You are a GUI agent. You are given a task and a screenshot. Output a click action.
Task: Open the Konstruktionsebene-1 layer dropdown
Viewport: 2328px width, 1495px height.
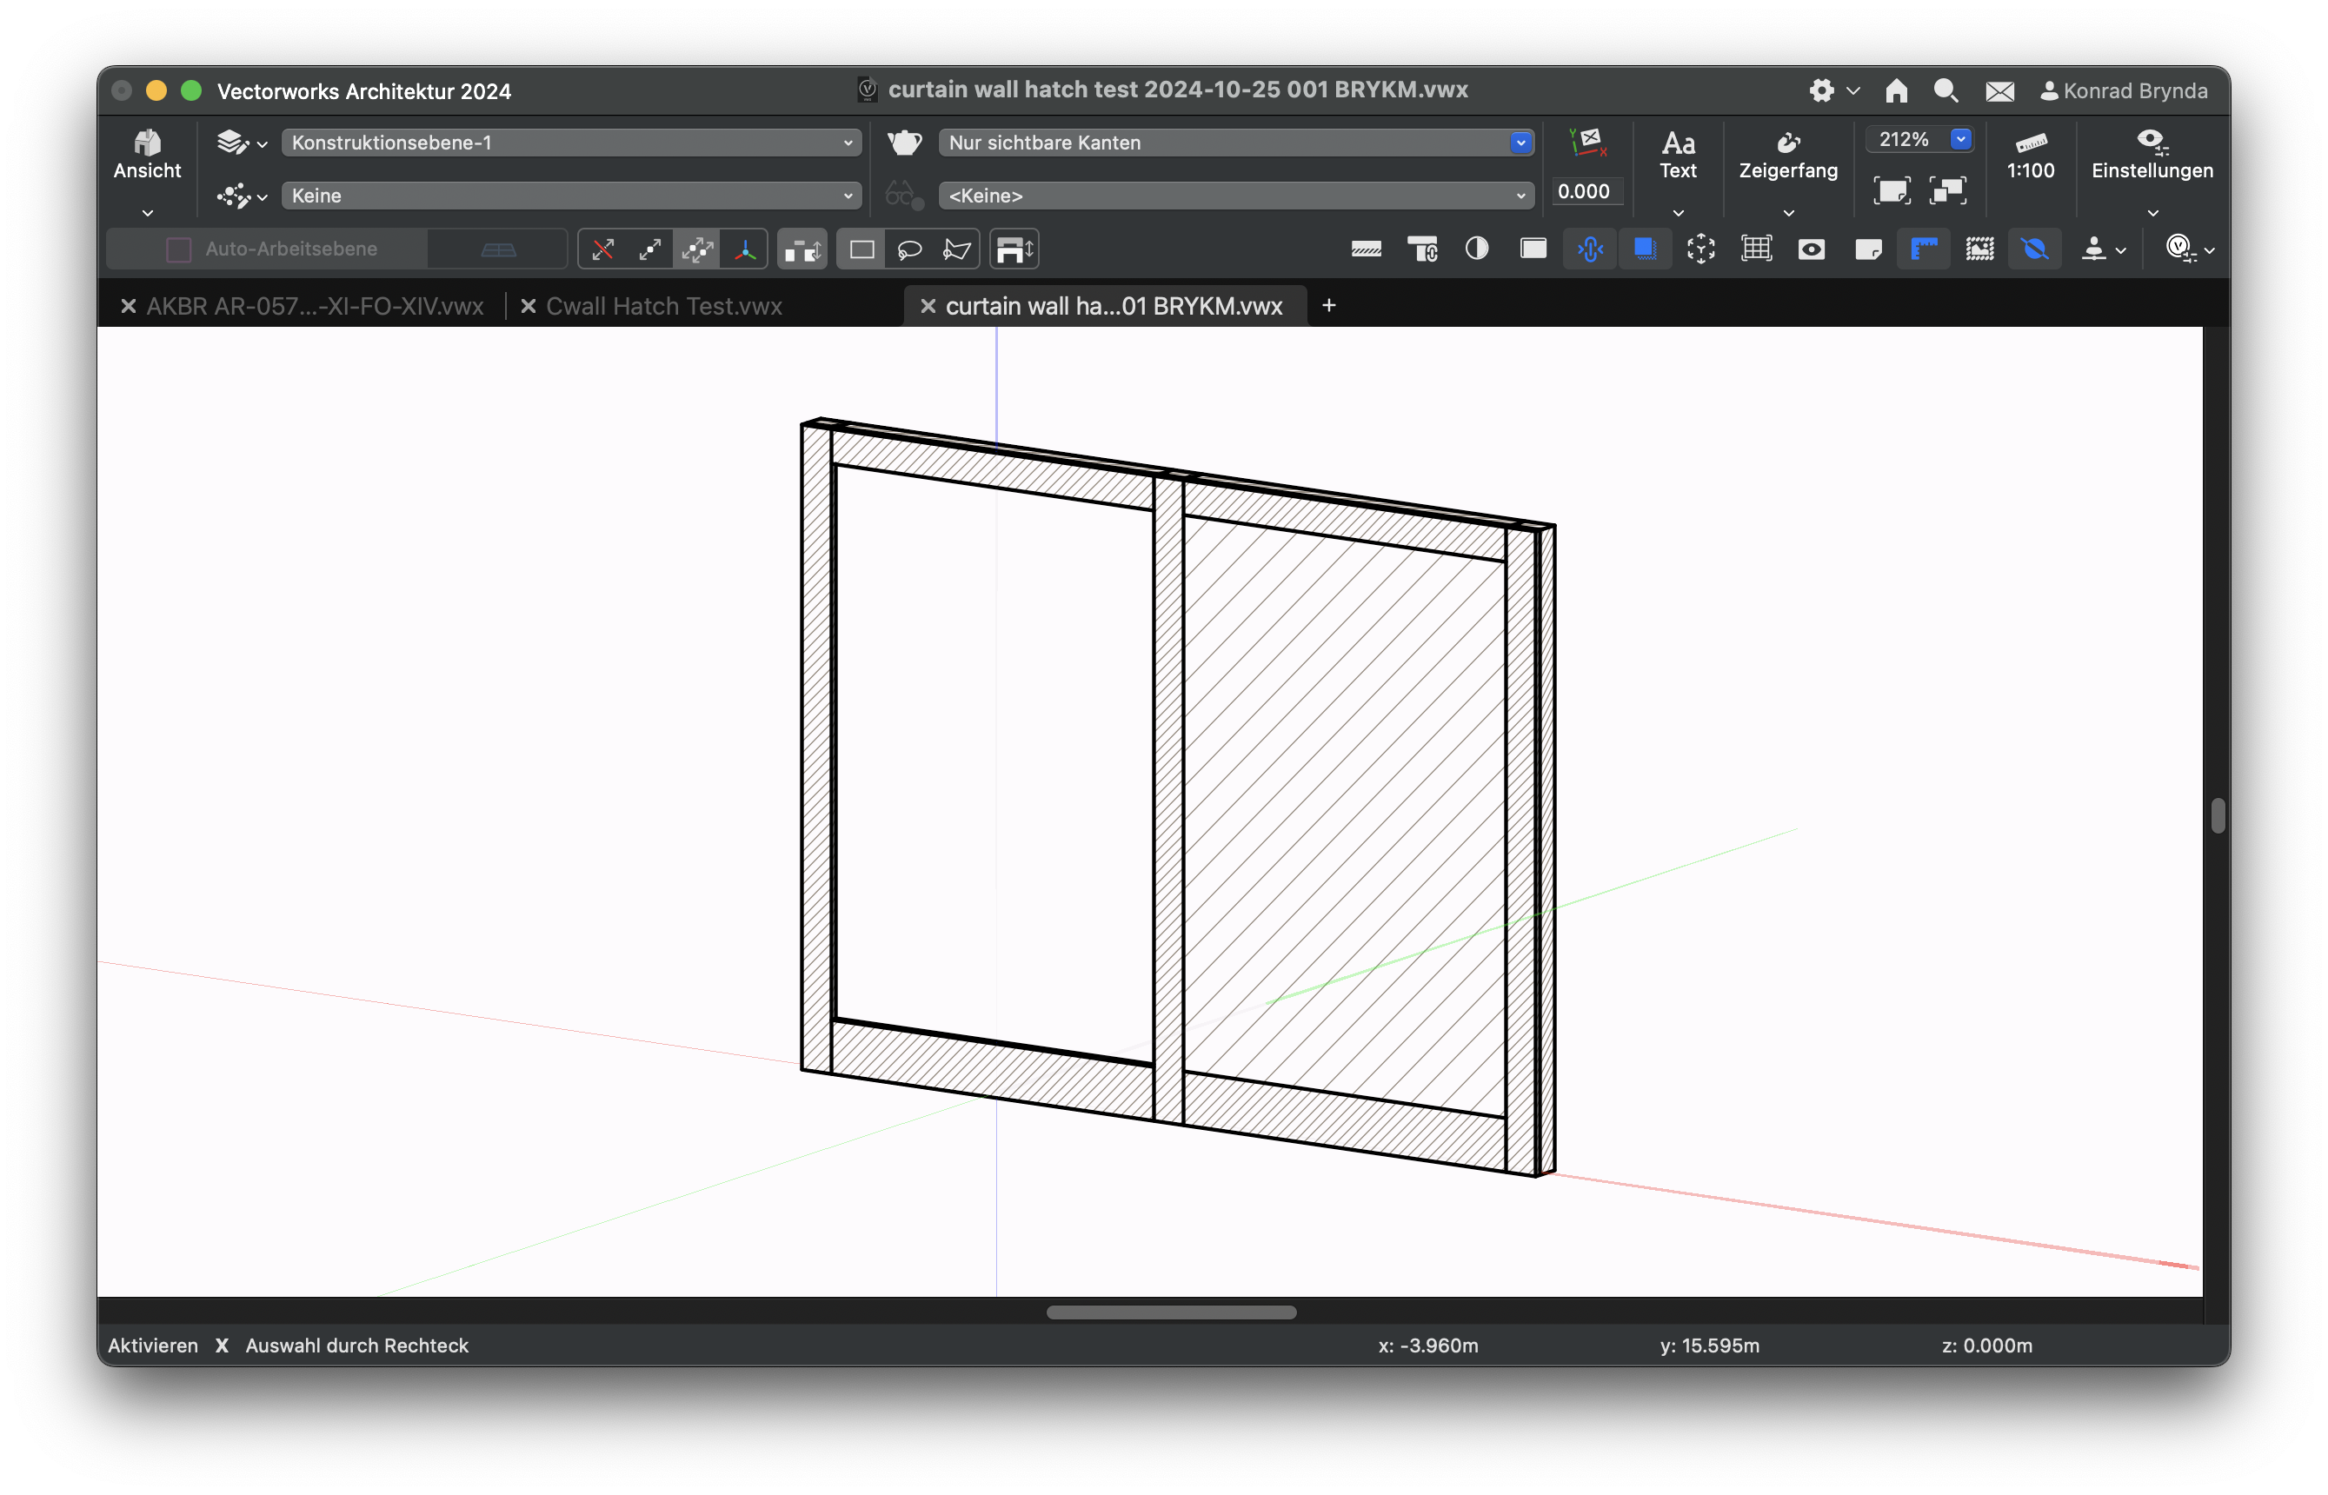[x=571, y=143]
